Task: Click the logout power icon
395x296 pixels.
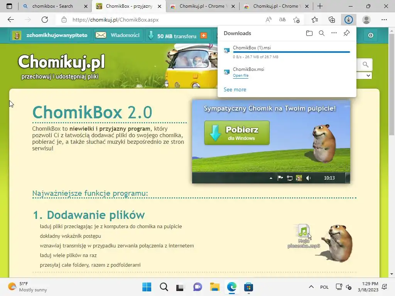Action: point(371,35)
